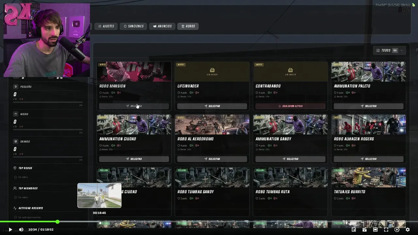
Task: Switch to the Sanciones tab
Action: [134, 26]
